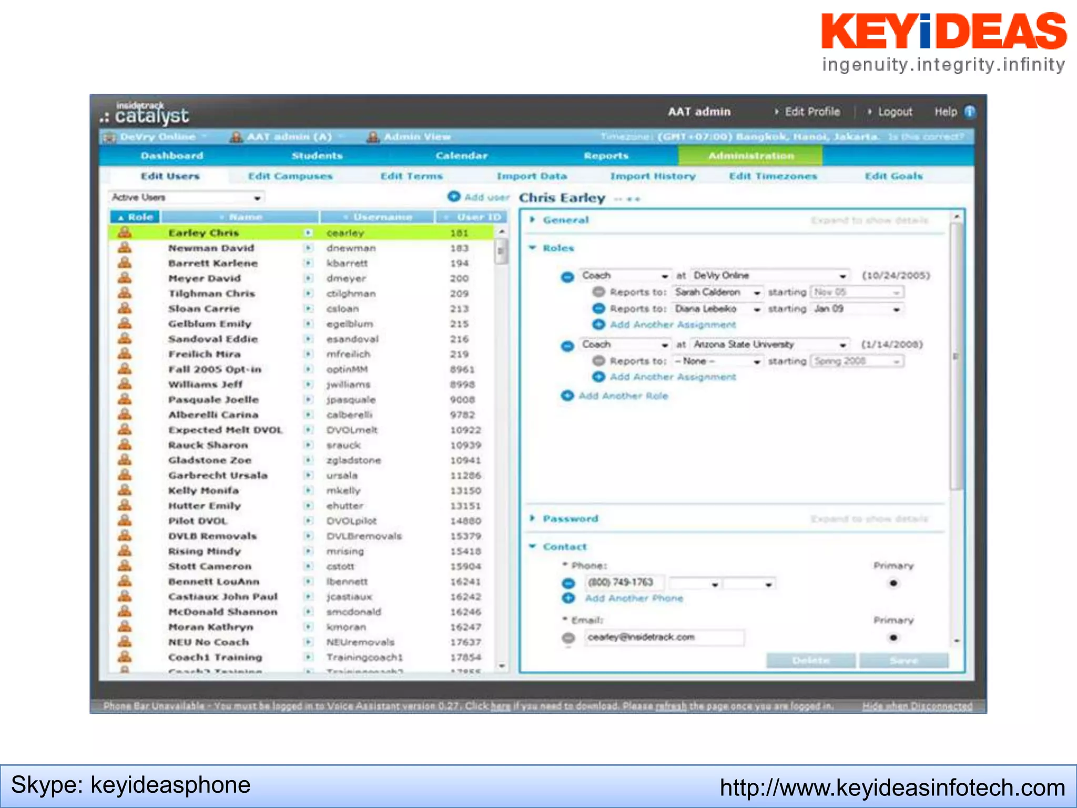The image size is (1077, 808).
Task: Open the Reports tab
Action: click(x=606, y=156)
